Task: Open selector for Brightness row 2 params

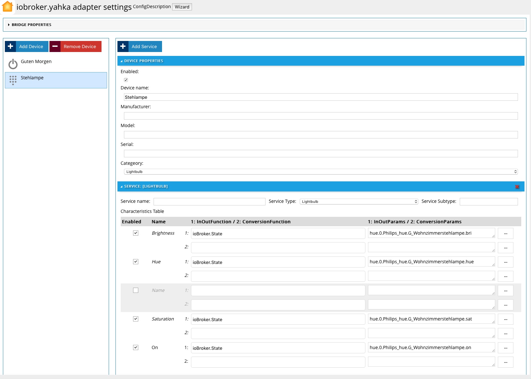Action: pos(506,248)
